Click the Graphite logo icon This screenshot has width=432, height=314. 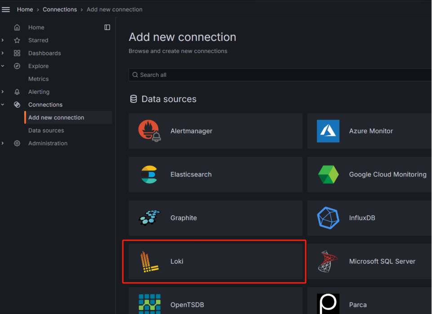click(149, 218)
